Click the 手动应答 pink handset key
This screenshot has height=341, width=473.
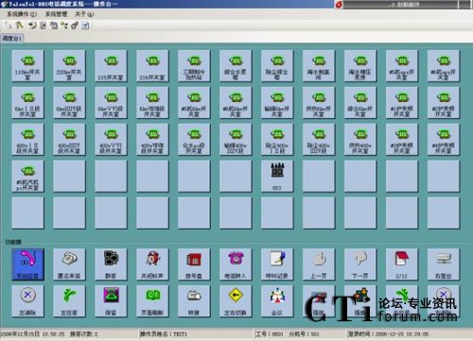click(x=27, y=264)
